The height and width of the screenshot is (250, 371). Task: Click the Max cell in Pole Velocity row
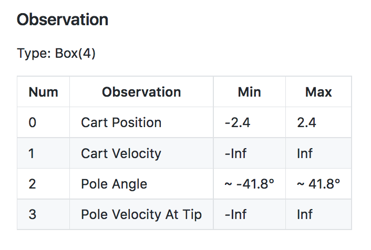(x=305, y=214)
